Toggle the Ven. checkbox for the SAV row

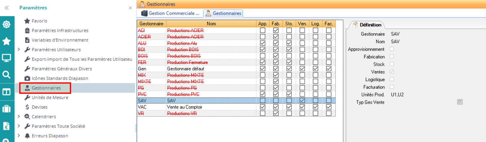(302, 101)
